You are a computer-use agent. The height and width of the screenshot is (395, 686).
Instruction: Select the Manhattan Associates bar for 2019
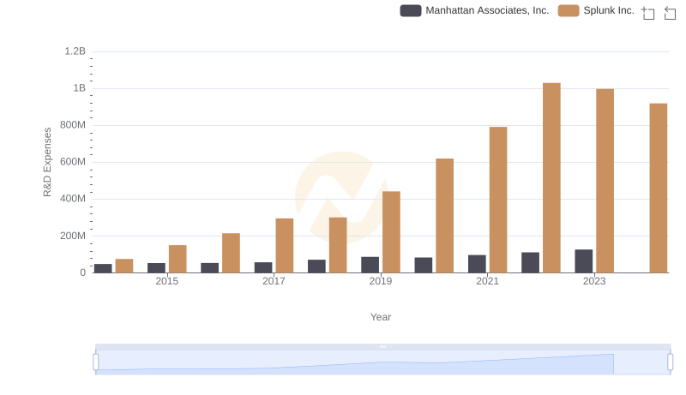coord(370,265)
